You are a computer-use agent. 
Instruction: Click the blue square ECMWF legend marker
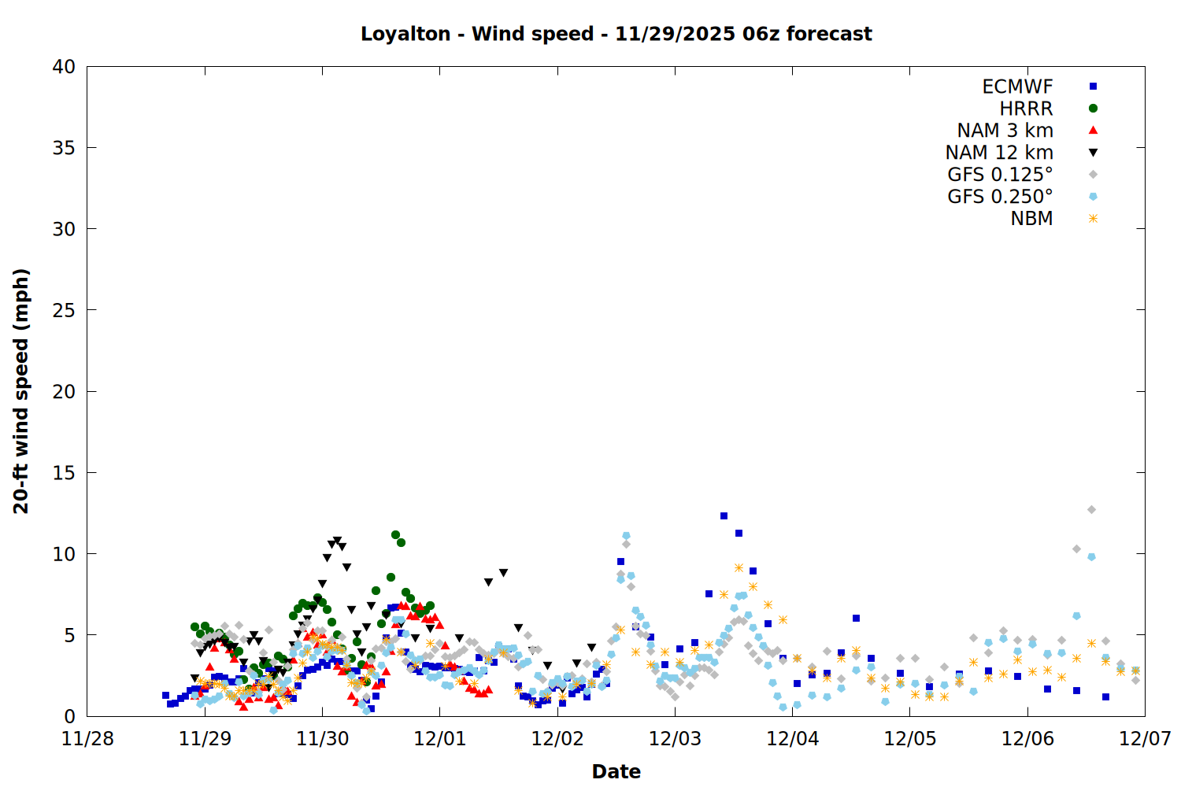click(1093, 87)
